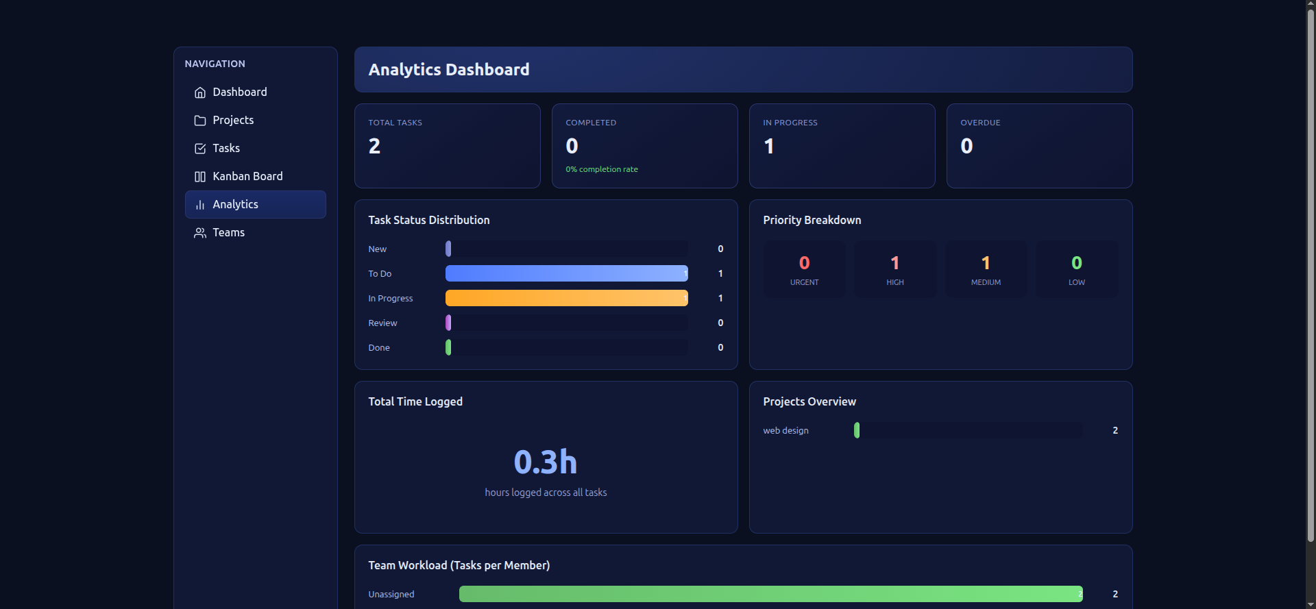1316x609 pixels.
Task: Switch to Kanban Board view
Action: [256, 177]
